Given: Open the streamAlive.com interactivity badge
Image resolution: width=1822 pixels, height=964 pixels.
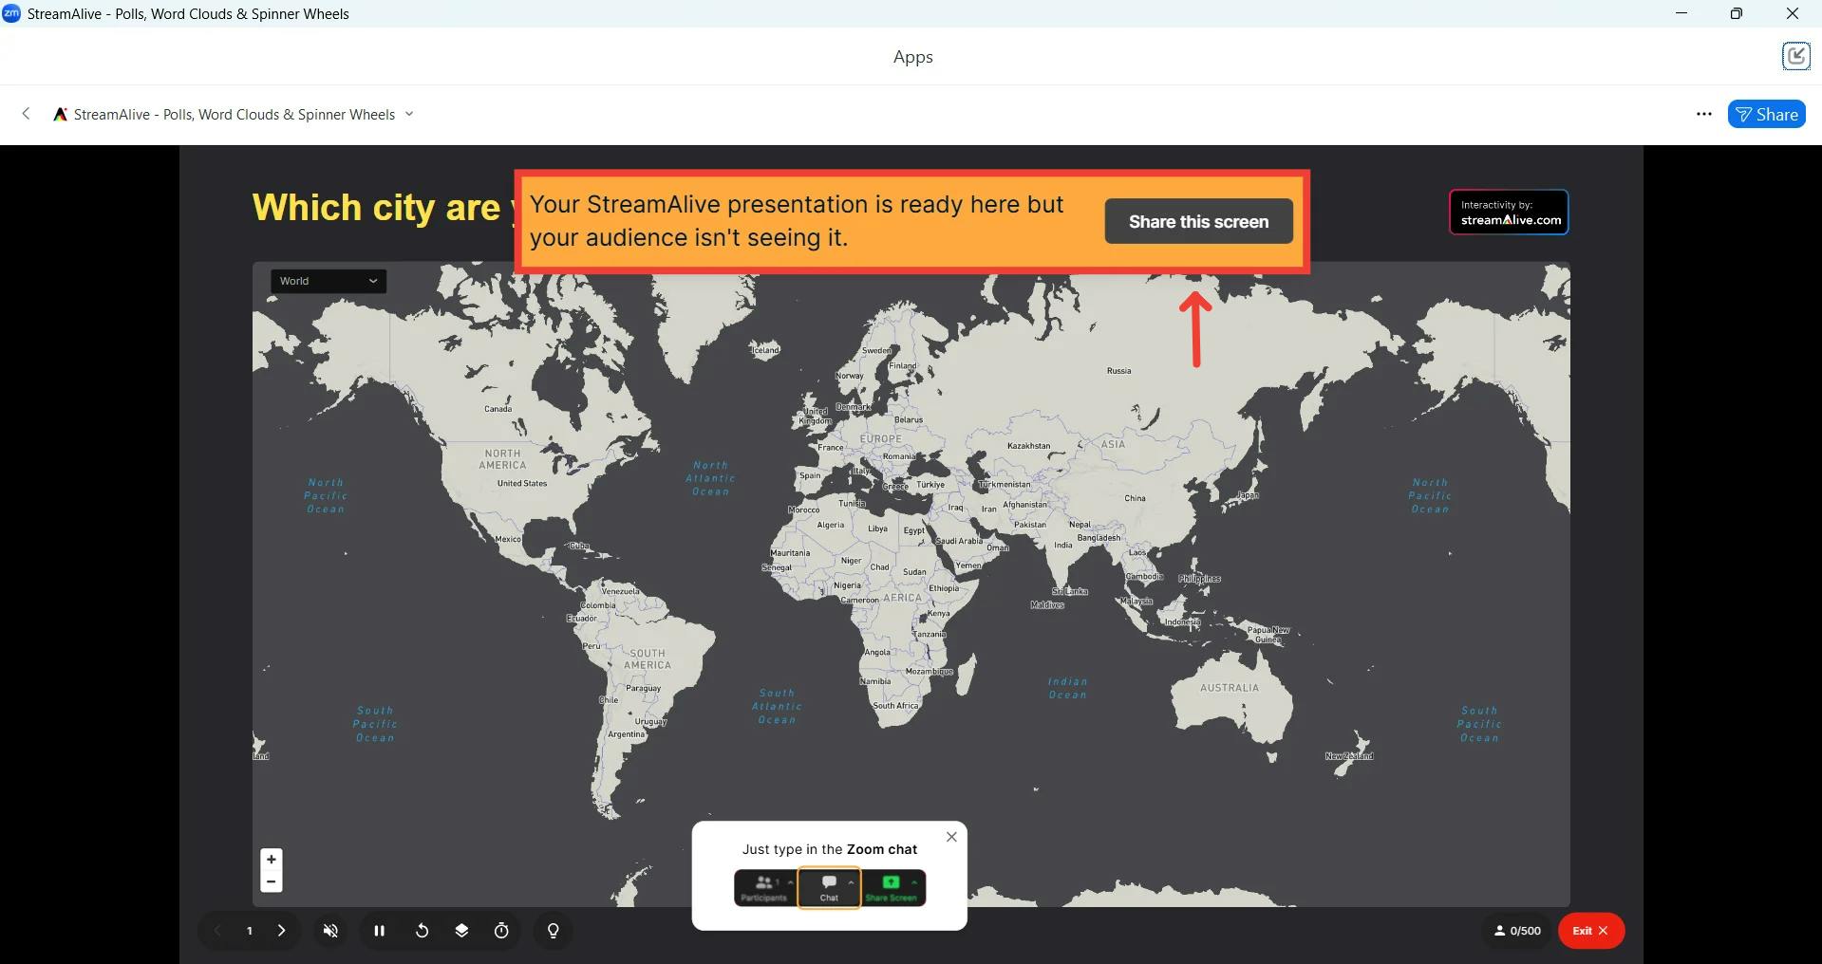Looking at the screenshot, I should pos(1509,213).
